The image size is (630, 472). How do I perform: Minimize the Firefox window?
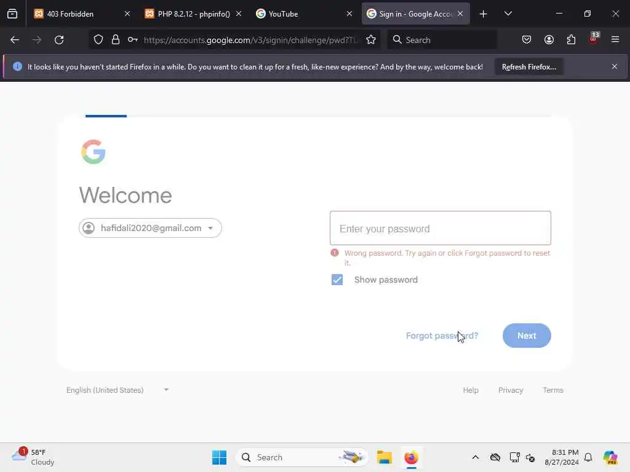tap(559, 14)
